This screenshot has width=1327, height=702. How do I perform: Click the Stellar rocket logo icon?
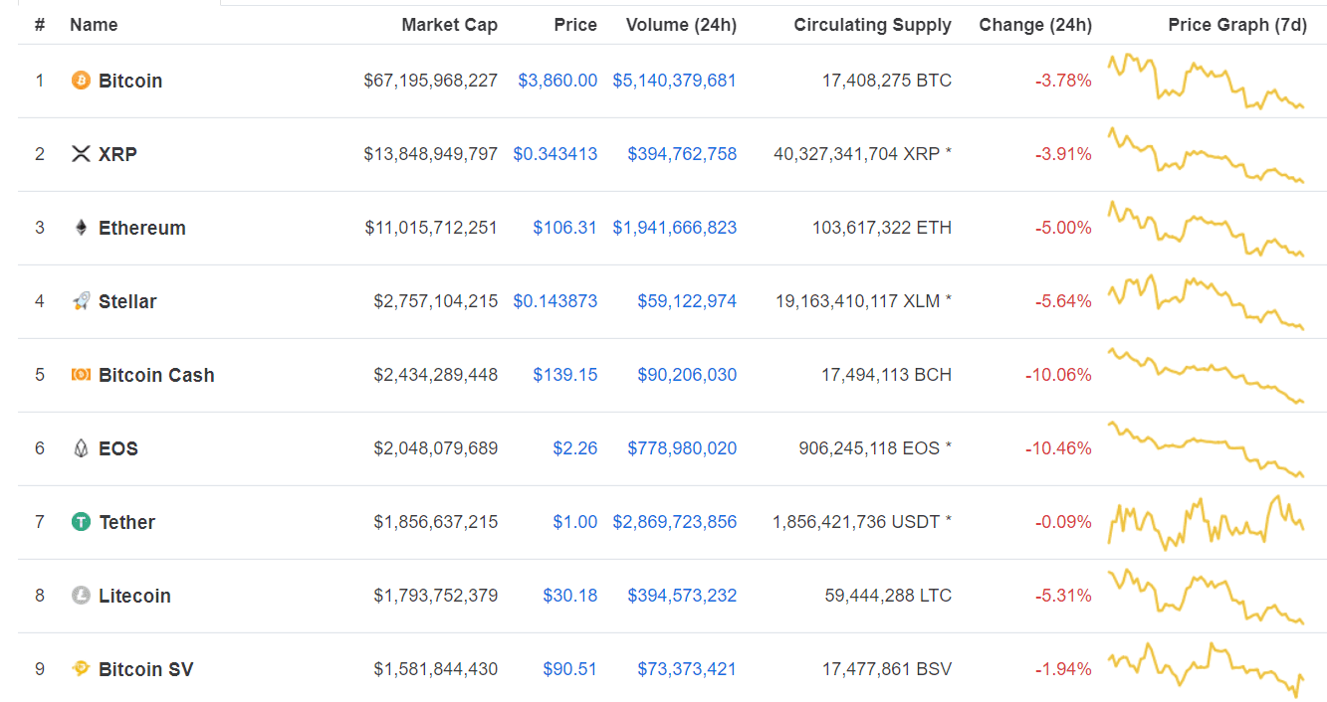81,301
